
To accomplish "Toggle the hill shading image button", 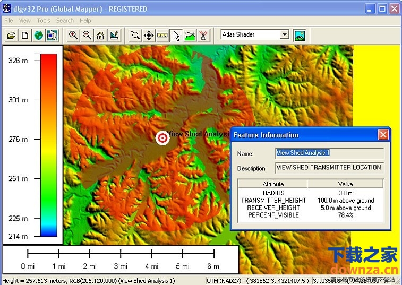I will (300, 36).
